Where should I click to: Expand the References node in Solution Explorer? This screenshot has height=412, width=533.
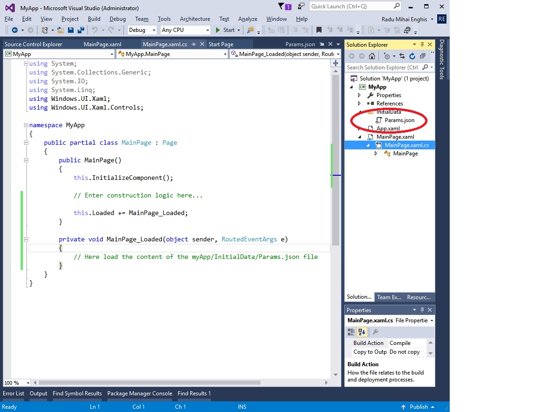(359, 103)
